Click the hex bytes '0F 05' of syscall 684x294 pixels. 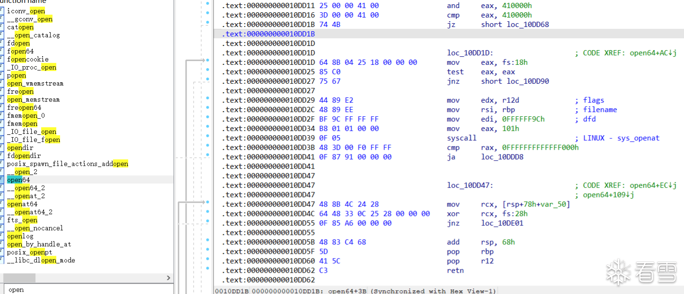pyautogui.click(x=329, y=138)
